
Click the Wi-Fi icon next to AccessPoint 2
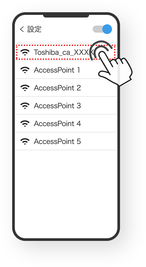click(x=25, y=88)
